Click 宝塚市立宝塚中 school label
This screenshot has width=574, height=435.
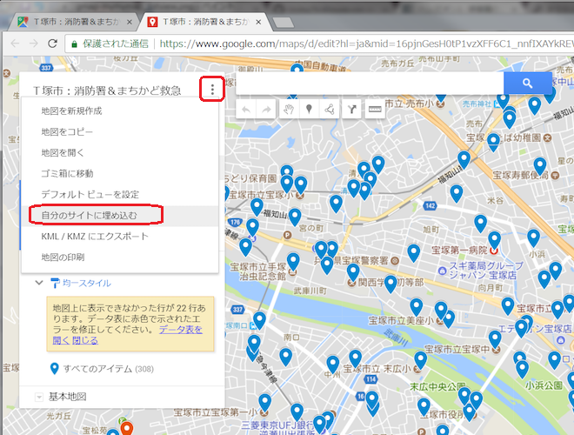click(x=457, y=350)
